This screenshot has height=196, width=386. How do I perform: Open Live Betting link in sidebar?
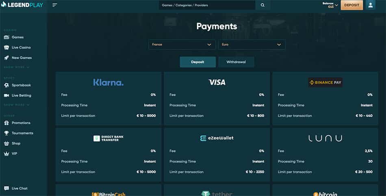(22, 96)
